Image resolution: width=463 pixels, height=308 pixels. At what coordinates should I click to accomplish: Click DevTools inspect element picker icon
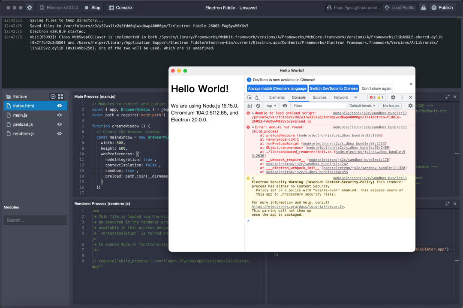click(250, 97)
